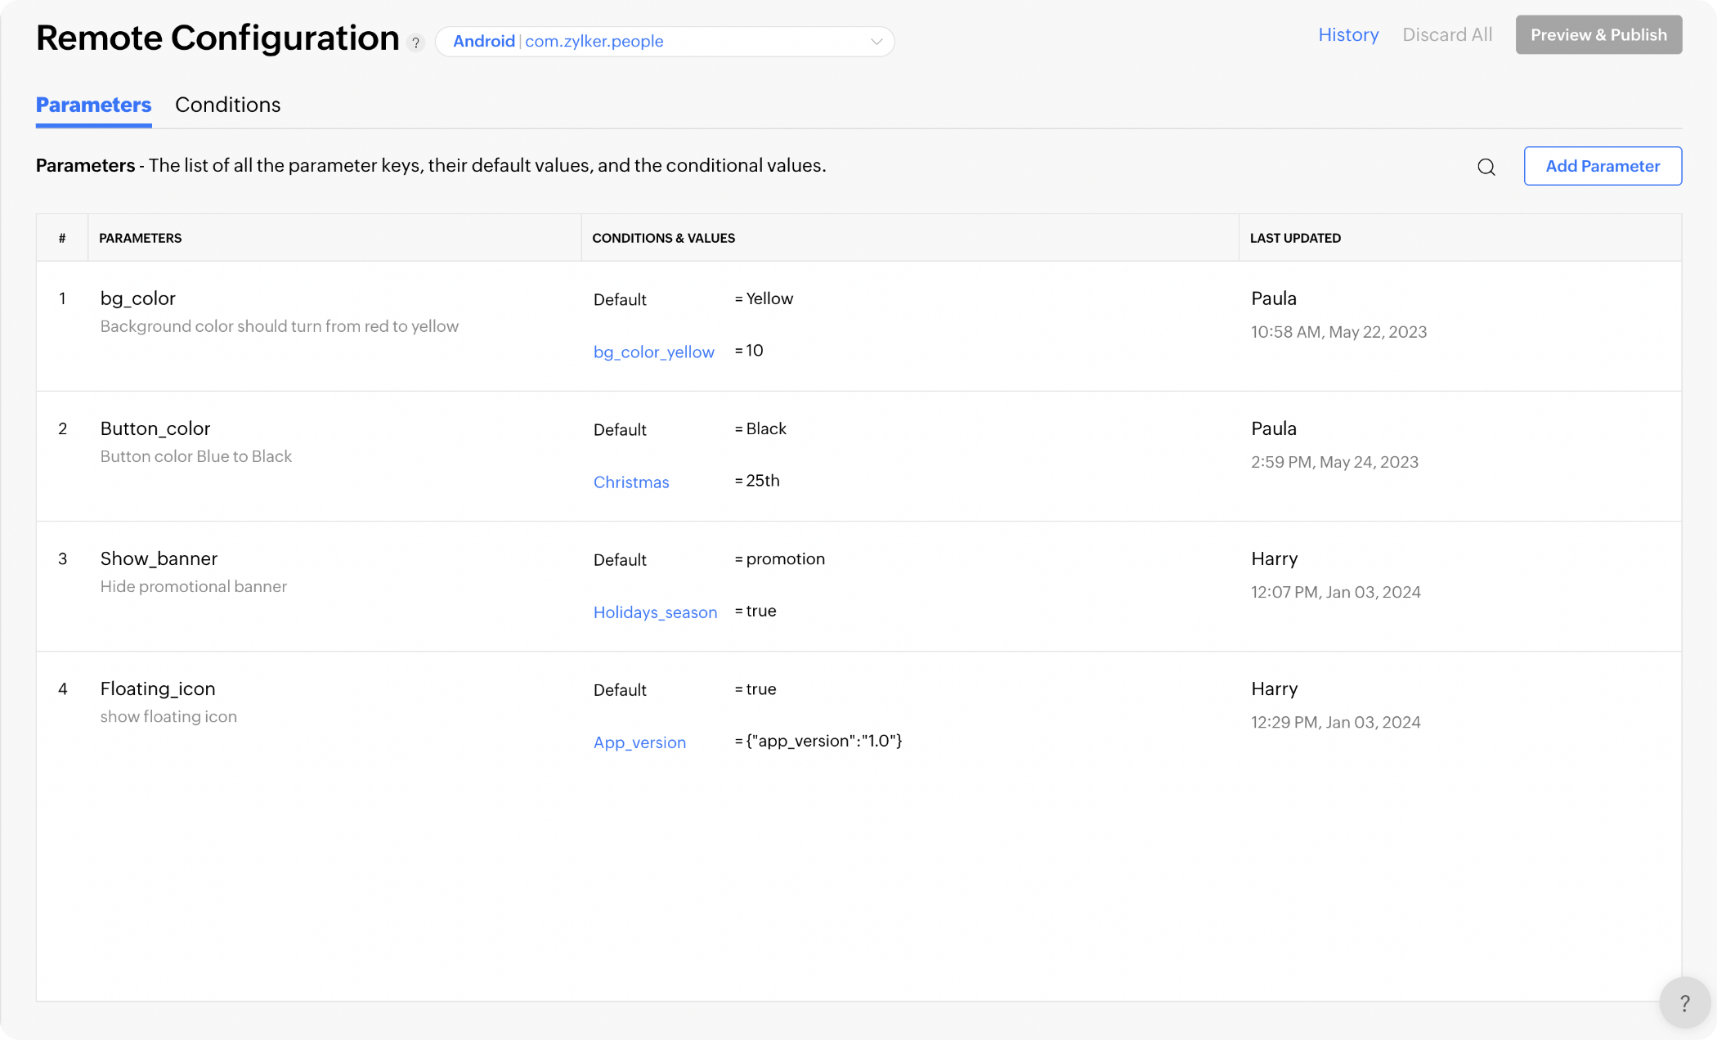Image resolution: width=1717 pixels, height=1040 pixels.
Task: Click the '= Yellow' default value
Action: pos(764,298)
